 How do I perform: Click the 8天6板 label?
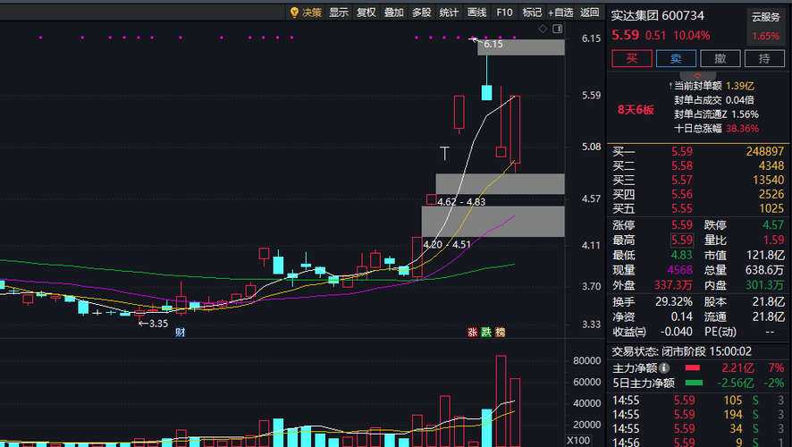pyautogui.click(x=636, y=110)
